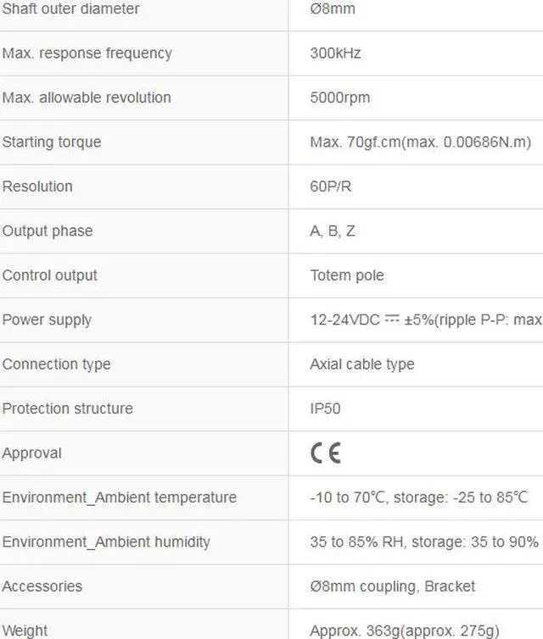Click the CE approval mark icon

[x=326, y=453]
